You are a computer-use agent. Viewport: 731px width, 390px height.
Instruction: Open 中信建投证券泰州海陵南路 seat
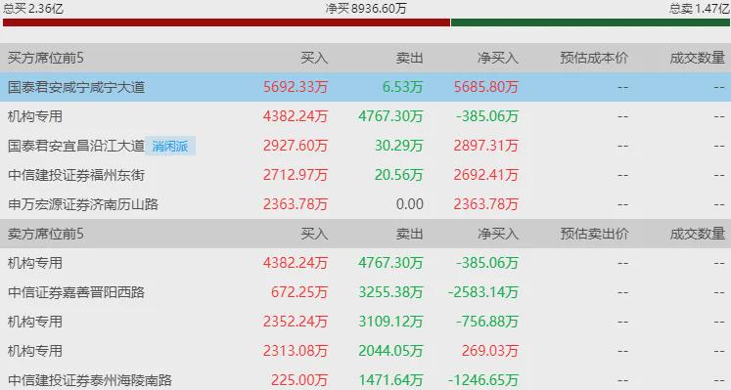(90, 380)
